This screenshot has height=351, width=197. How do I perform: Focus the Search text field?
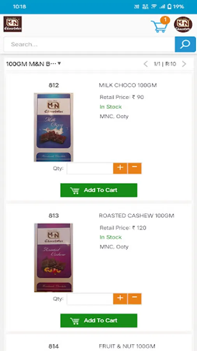pos(89,44)
